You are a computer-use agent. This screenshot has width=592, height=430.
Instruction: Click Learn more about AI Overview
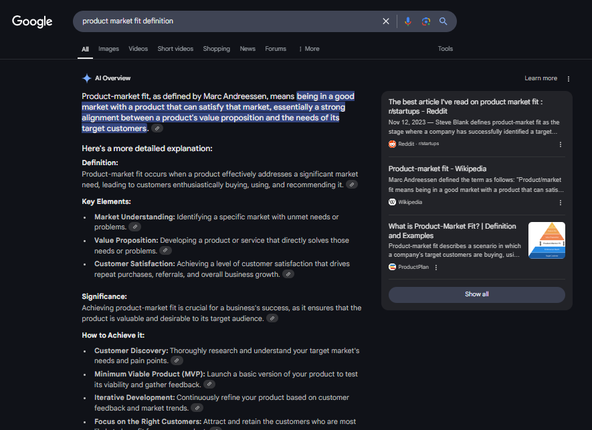pos(540,78)
